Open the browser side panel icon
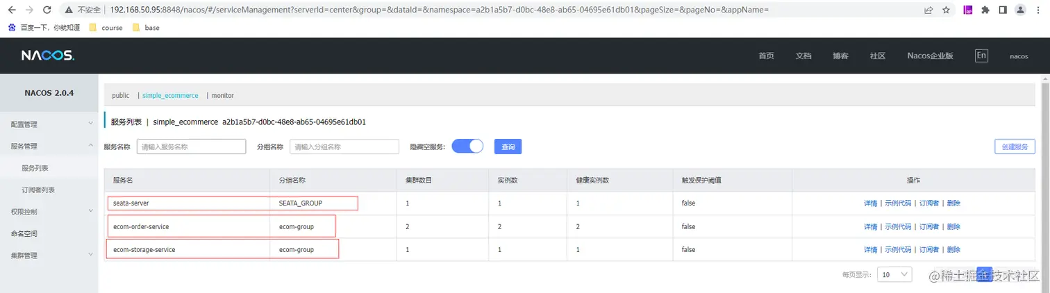The width and height of the screenshot is (1050, 293). [x=1003, y=10]
